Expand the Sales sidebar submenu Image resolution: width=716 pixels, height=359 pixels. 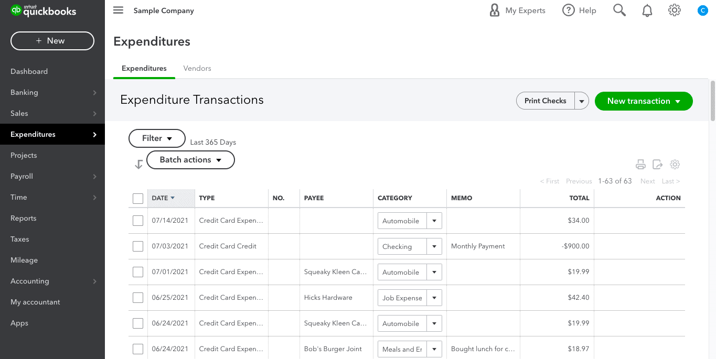click(x=95, y=114)
